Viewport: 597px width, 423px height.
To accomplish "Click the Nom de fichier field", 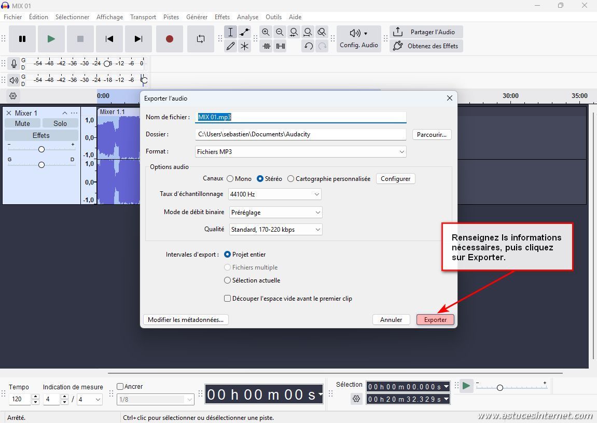I will 301,117.
